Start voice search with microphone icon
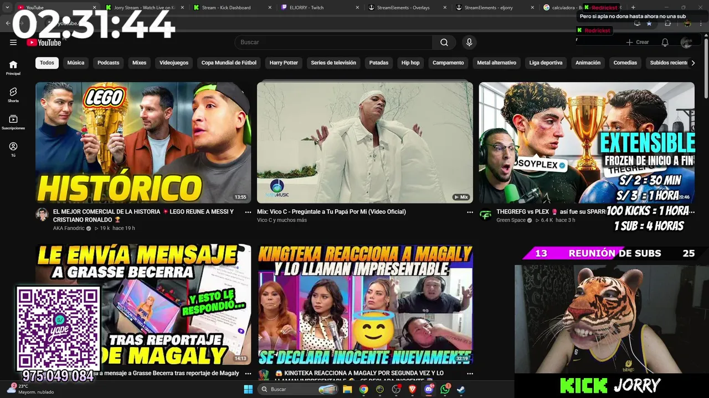Image resolution: width=709 pixels, height=398 pixels. tap(469, 43)
